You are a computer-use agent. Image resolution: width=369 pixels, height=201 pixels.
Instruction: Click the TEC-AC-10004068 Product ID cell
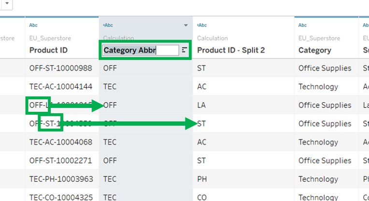(60, 142)
